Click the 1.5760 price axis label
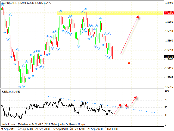 168,3
